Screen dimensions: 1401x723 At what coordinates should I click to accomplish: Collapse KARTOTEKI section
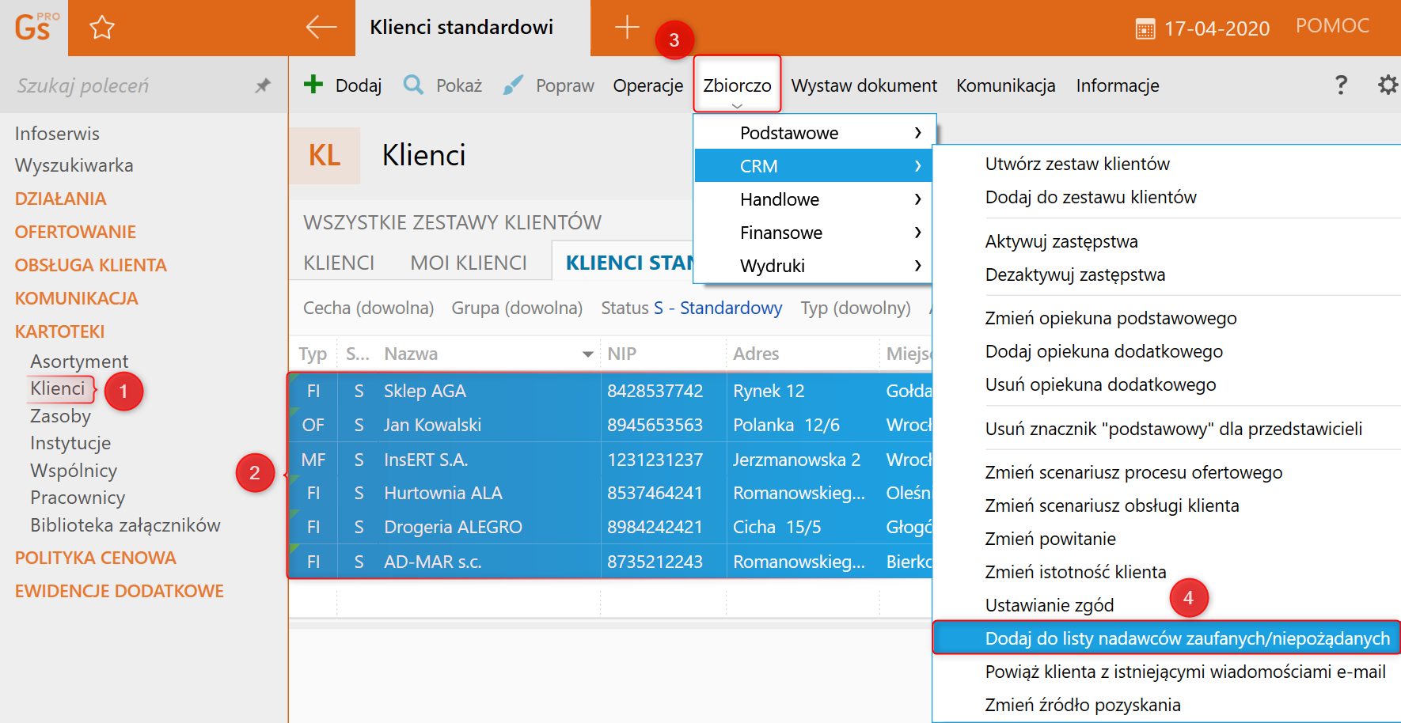(x=59, y=331)
